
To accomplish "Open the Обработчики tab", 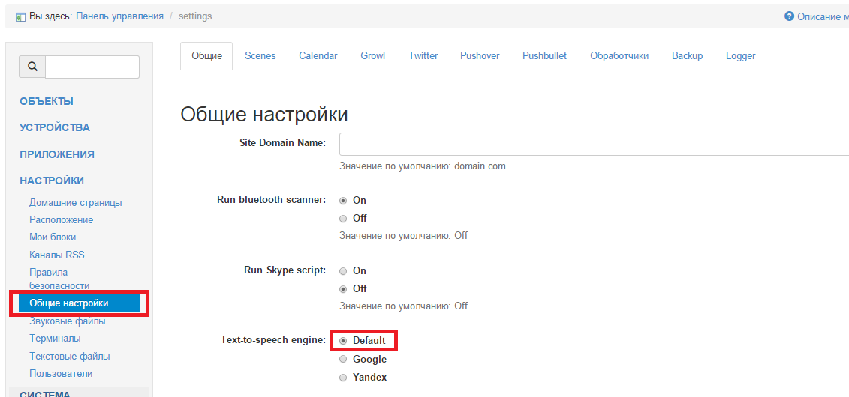I will click(619, 56).
